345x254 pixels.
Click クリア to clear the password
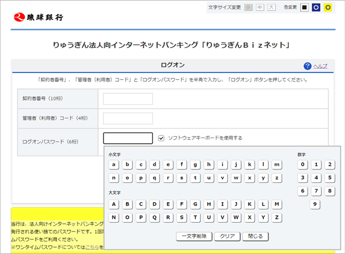[227, 237]
